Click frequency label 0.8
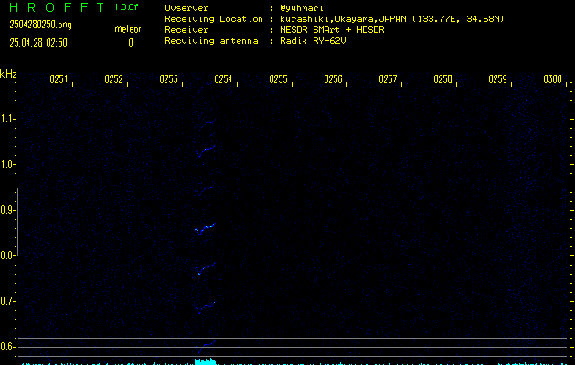This screenshot has width=575, height=365. point(7,255)
